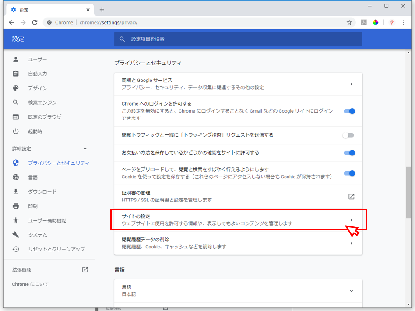Open ユーザー補助機能 from sidebar
Viewport: 415px width, 311px height.
point(47,220)
